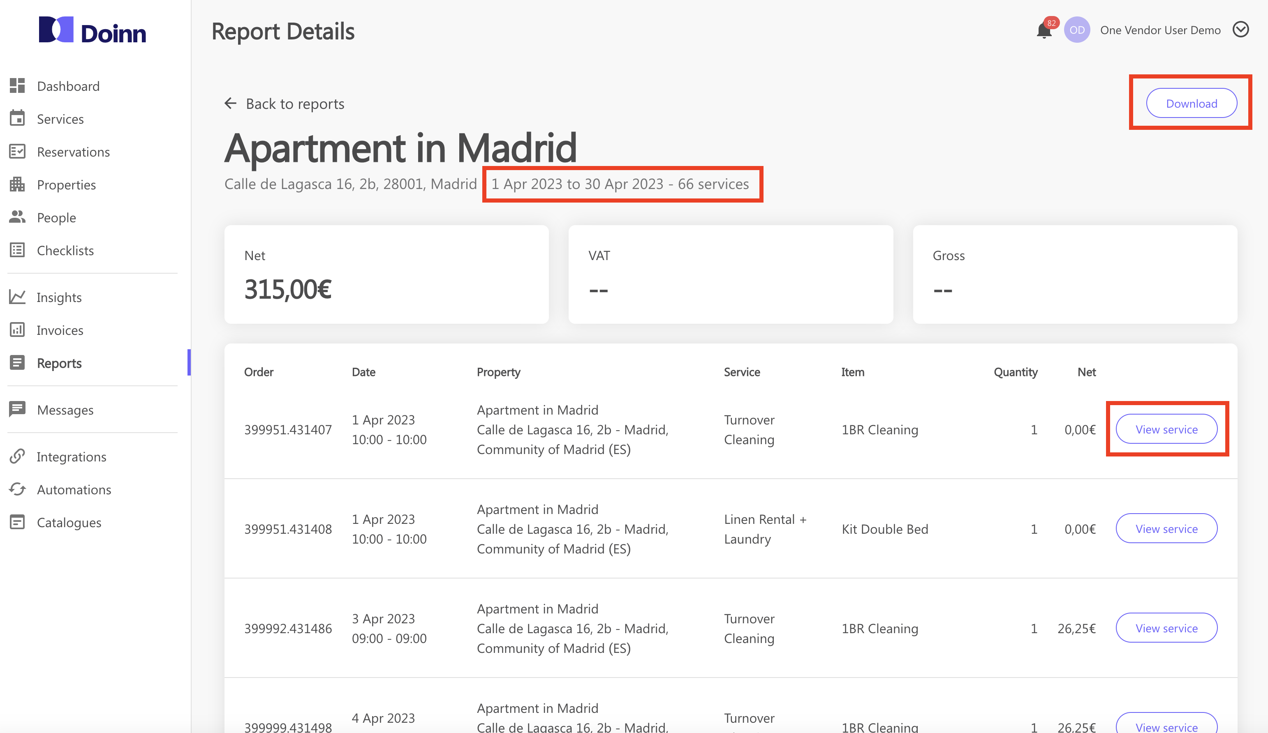Viewport: 1268px width, 733px height.
Task: Download the report
Action: click(x=1191, y=103)
